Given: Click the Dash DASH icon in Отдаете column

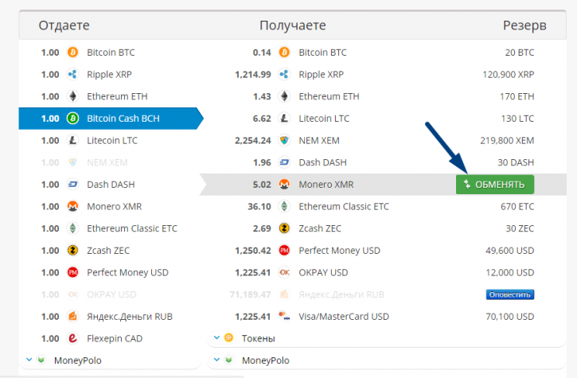Looking at the screenshot, I should (x=72, y=185).
